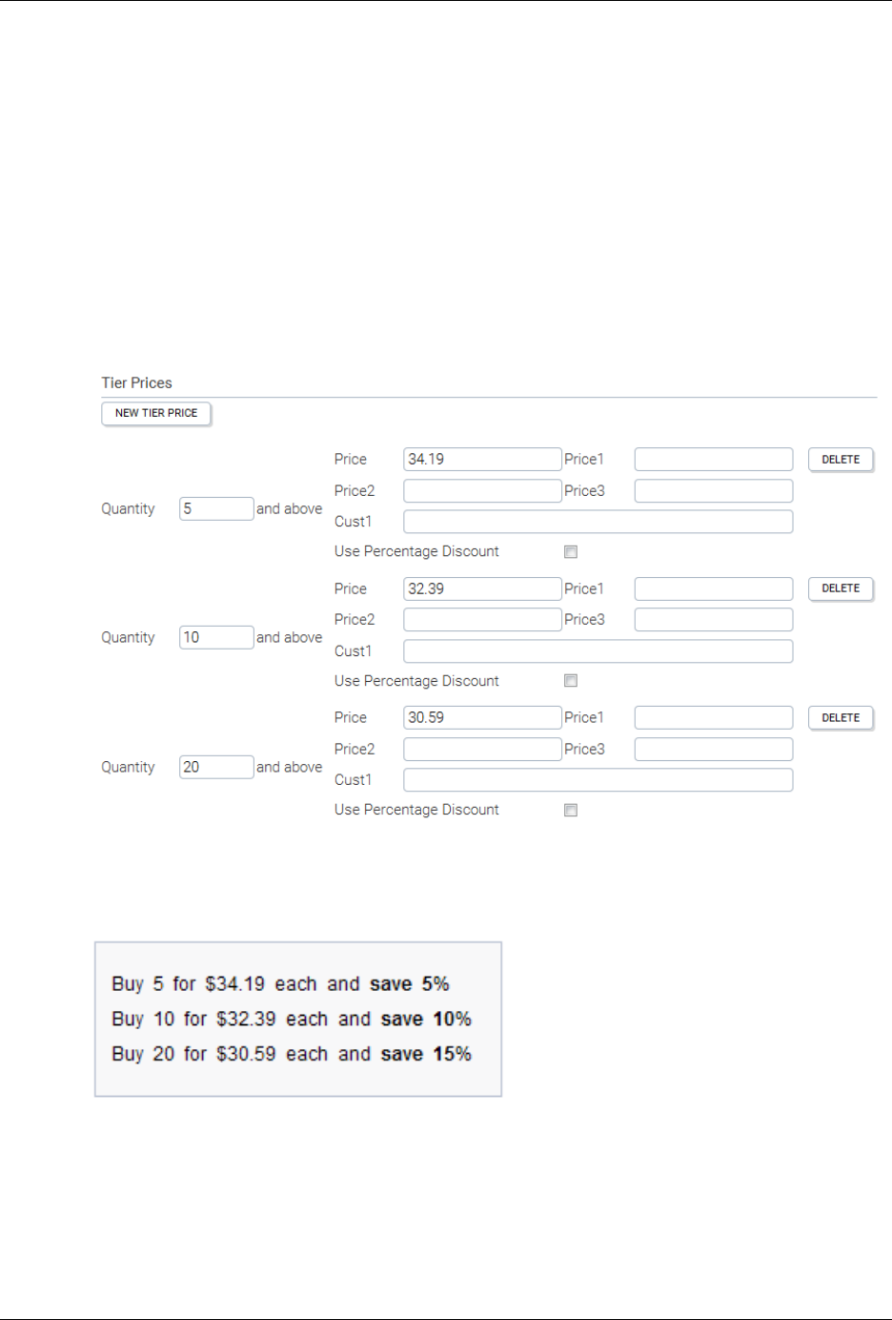Screen dimensions: 892x1320
Task: Toggle percentage discount for quantity 10 tier
Action: [x=571, y=681]
